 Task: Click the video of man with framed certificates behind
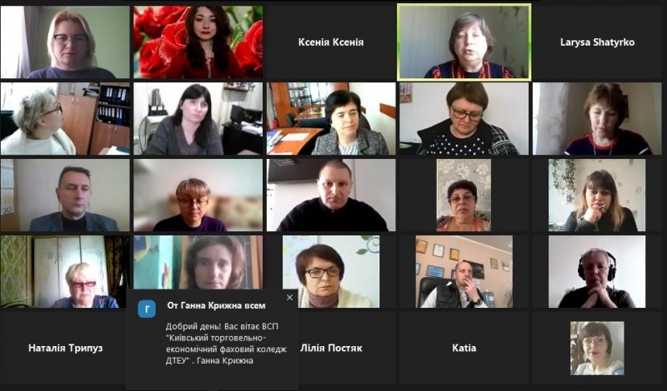point(464,272)
